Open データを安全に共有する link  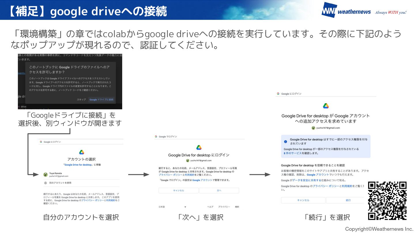tap(307, 180)
